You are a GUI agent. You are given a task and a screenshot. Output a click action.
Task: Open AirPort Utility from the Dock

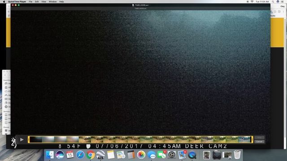(217, 155)
